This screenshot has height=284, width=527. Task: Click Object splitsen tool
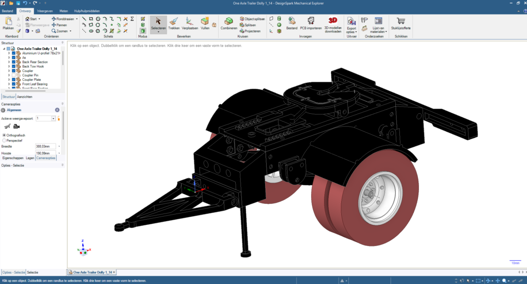(x=252, y=19)
